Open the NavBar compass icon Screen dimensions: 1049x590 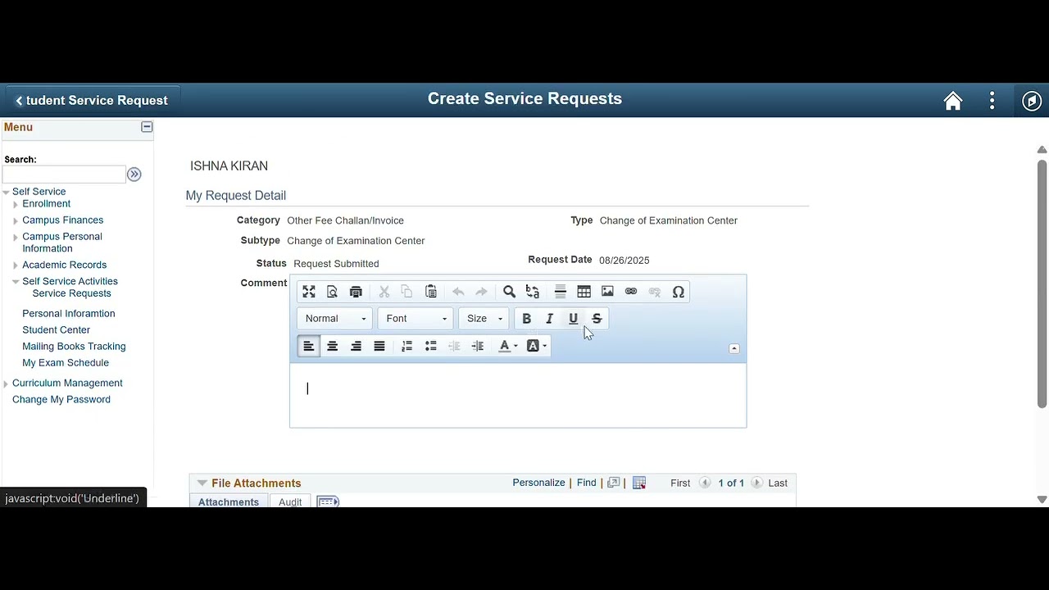(1032, 101)
